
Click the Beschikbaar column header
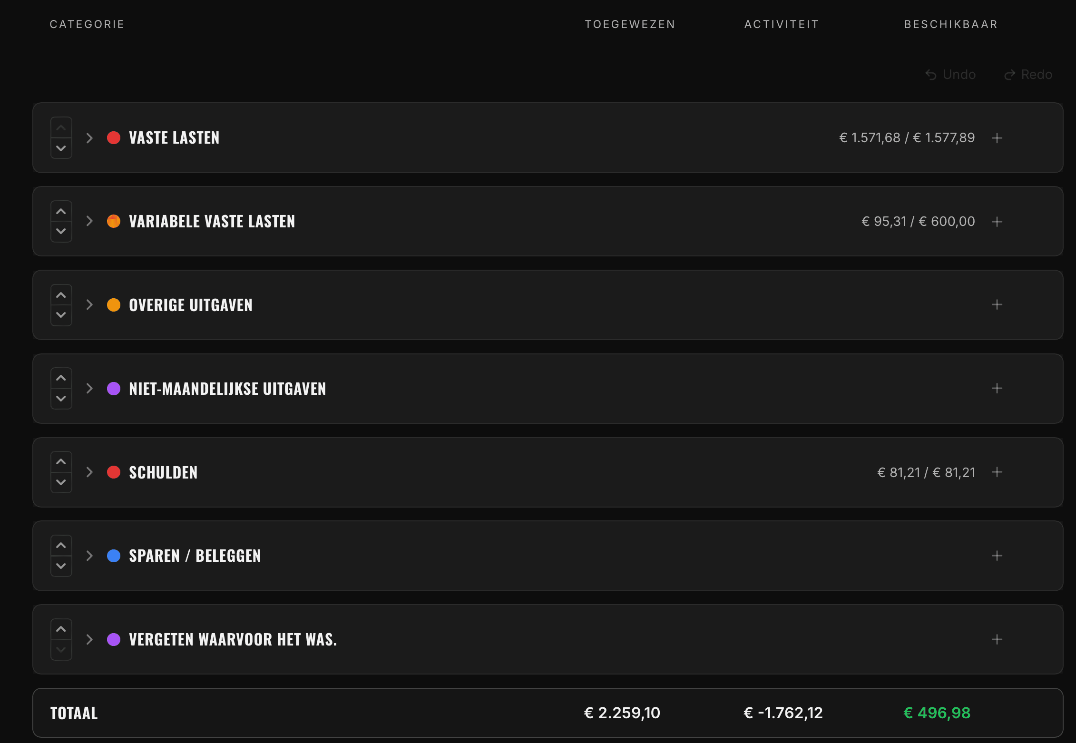click(950, 24)
